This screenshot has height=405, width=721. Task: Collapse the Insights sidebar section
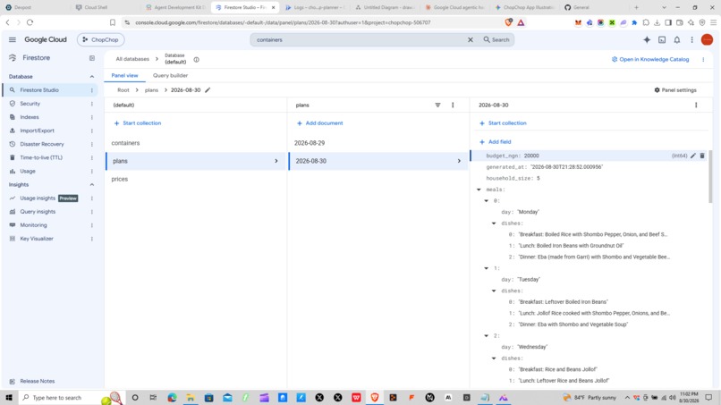[92, 185]
